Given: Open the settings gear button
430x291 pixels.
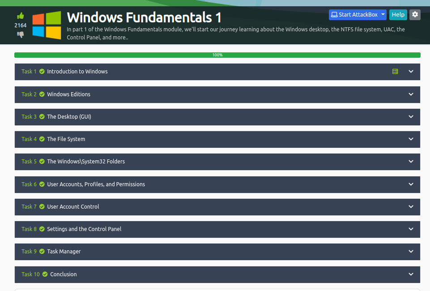Looking at the screenshot, I should (x=415, y=14).
